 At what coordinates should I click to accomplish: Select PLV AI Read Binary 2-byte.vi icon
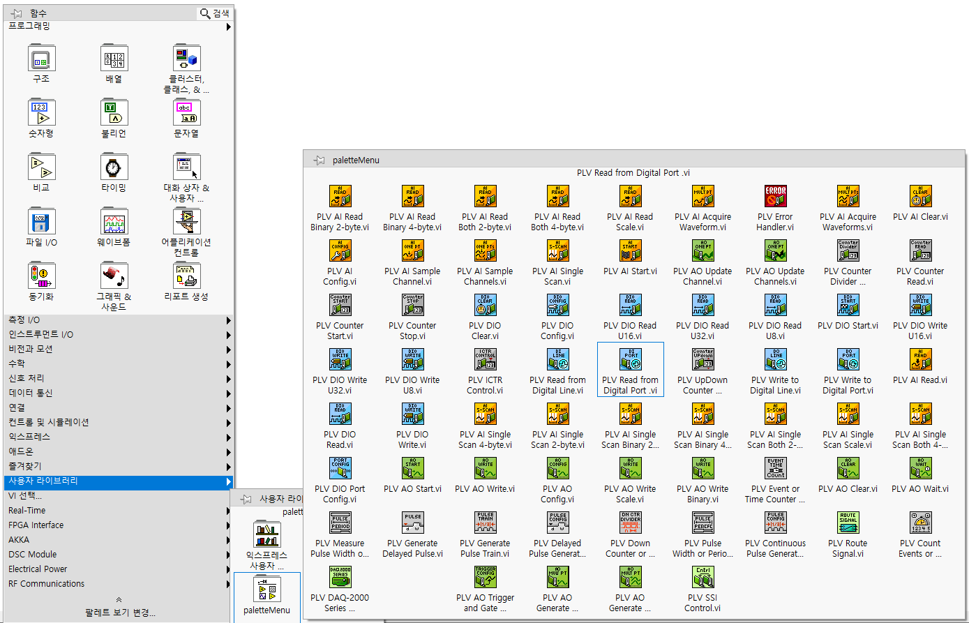point(340,196)
